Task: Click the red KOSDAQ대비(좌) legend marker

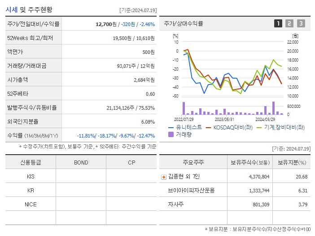Action: click(x=209, y=128)
